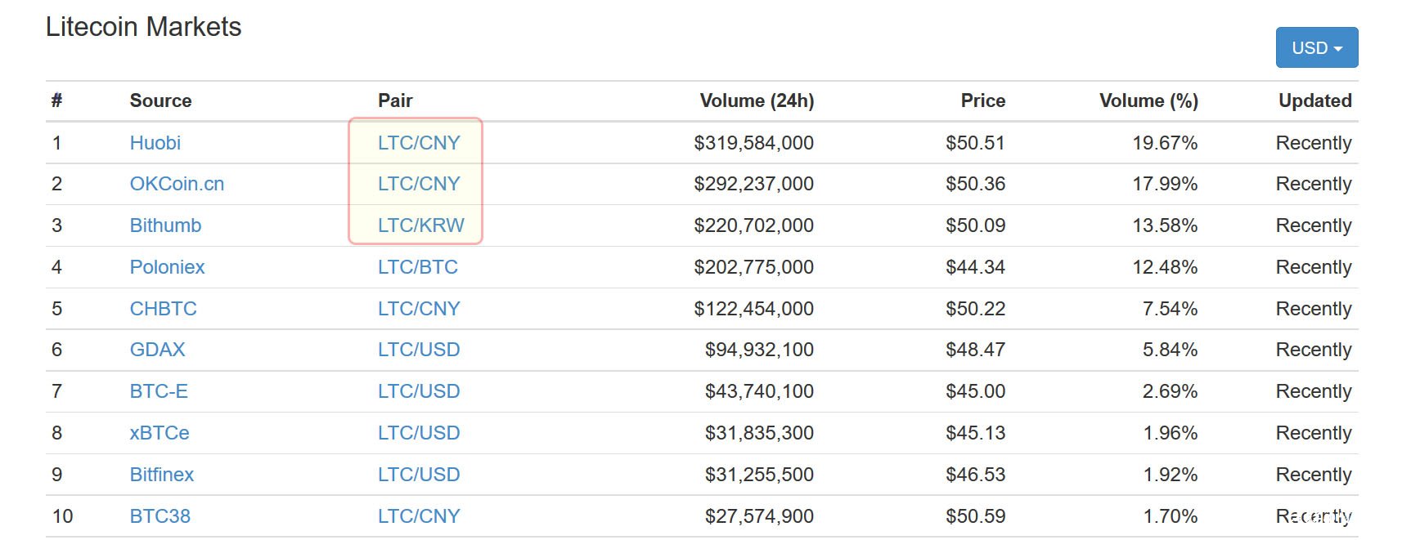Viewport: 1402px width, 540px height.
Task: Click the GDAX source link
Action: pyautogui.click(x=158, y=350)
